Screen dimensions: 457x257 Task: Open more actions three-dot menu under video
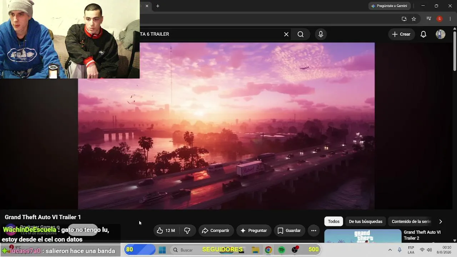314,231
